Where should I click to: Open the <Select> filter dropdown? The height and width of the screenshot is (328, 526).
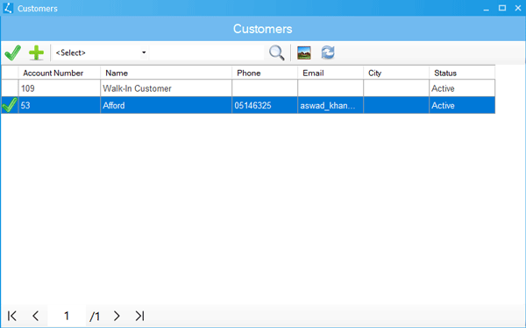tap(100, 52)
